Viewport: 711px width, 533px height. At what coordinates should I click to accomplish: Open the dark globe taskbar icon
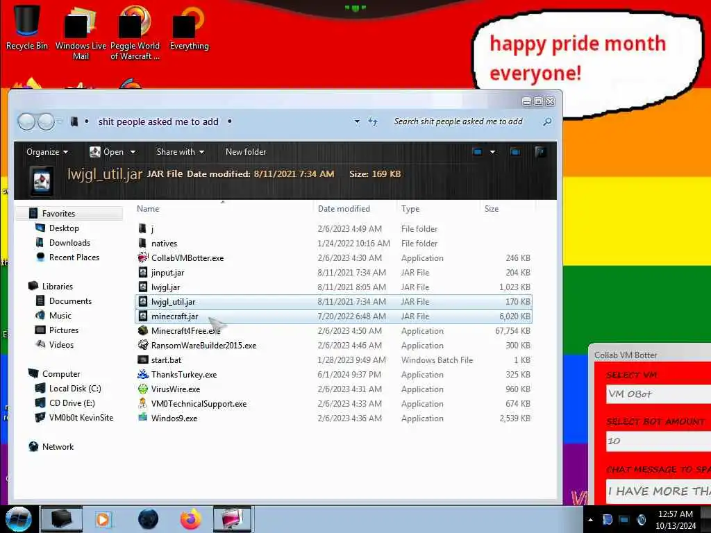[x=148, y=519]
